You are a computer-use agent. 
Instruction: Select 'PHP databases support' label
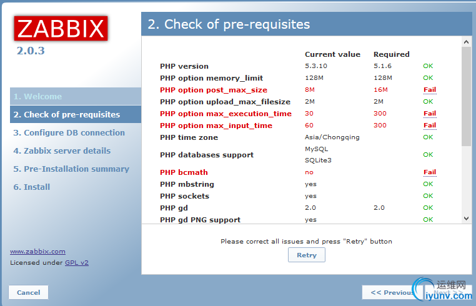click(207, 155)
